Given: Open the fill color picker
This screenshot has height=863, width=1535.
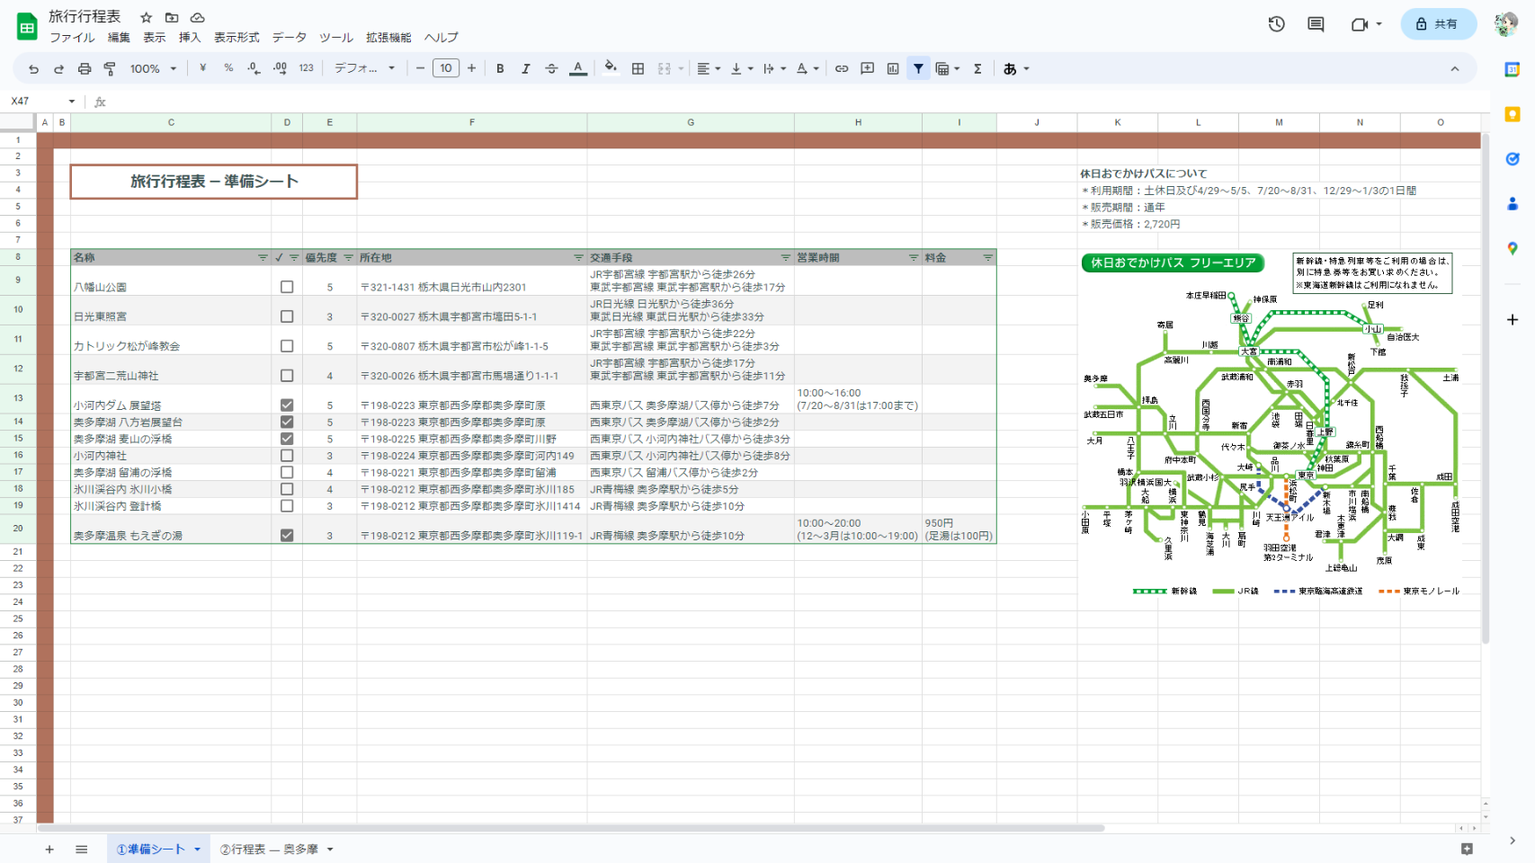Looking at the screenshot, I should coord(611,68).
